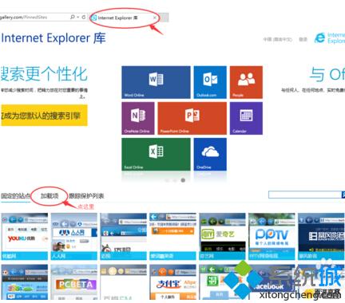The width and height of the screenshot is (345, 303).
Task: Open the orange-banner site thumbnail in first row
Action: 172,237
